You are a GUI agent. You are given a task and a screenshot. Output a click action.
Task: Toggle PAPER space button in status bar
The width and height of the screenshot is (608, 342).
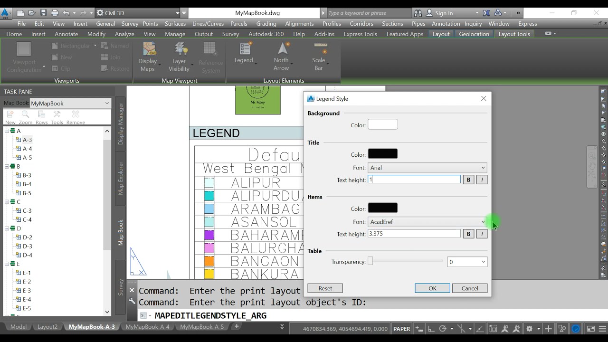click(402, 329)
